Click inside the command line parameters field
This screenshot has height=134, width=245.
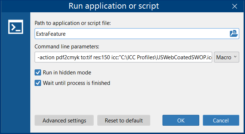point(123,57)
